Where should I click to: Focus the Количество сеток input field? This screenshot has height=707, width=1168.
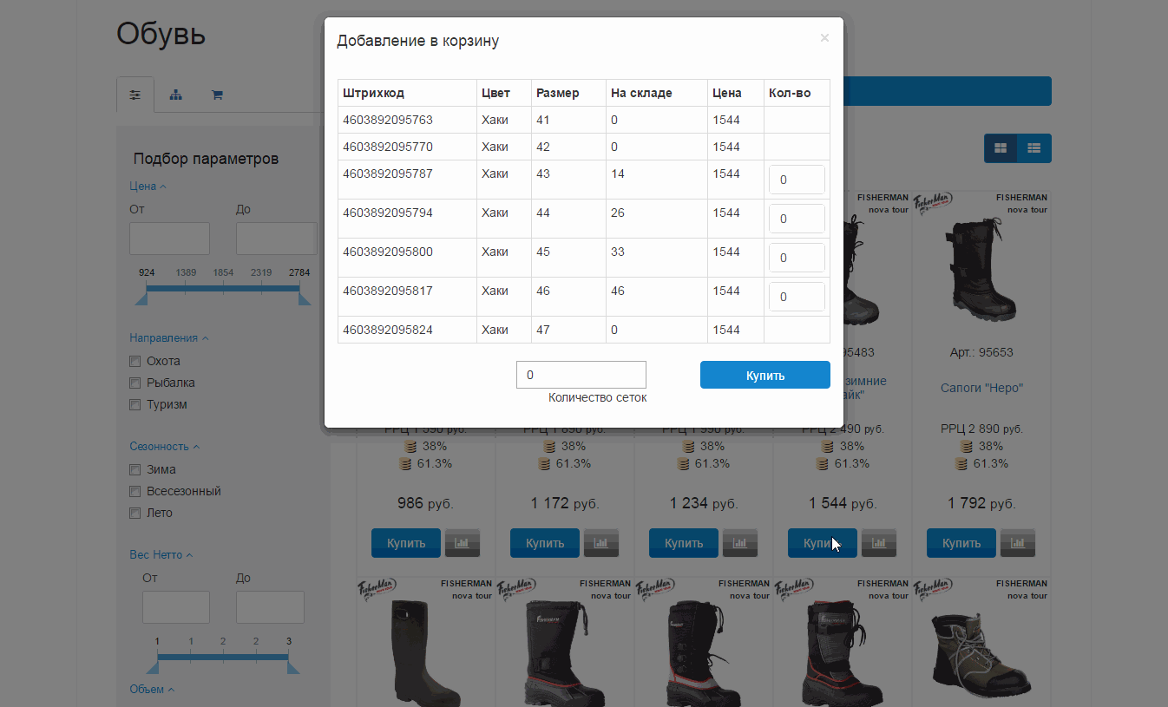pyautogui.click(x=581, y=375)
